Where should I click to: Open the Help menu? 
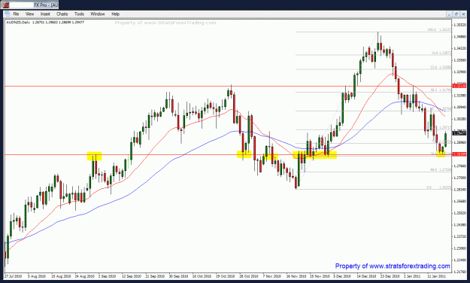(115, 14)
